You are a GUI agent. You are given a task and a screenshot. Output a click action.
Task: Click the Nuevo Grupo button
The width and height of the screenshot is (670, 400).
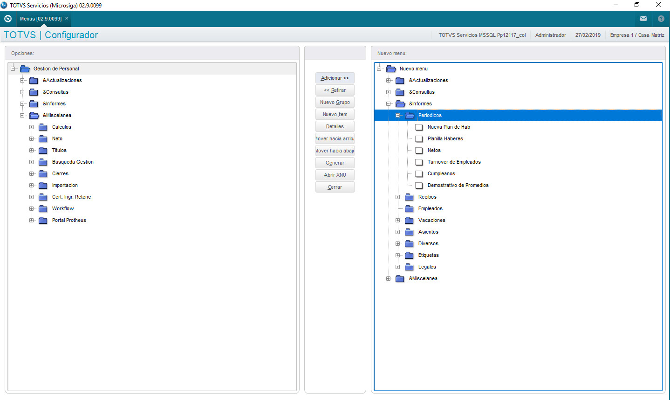(x=335, y=102)
